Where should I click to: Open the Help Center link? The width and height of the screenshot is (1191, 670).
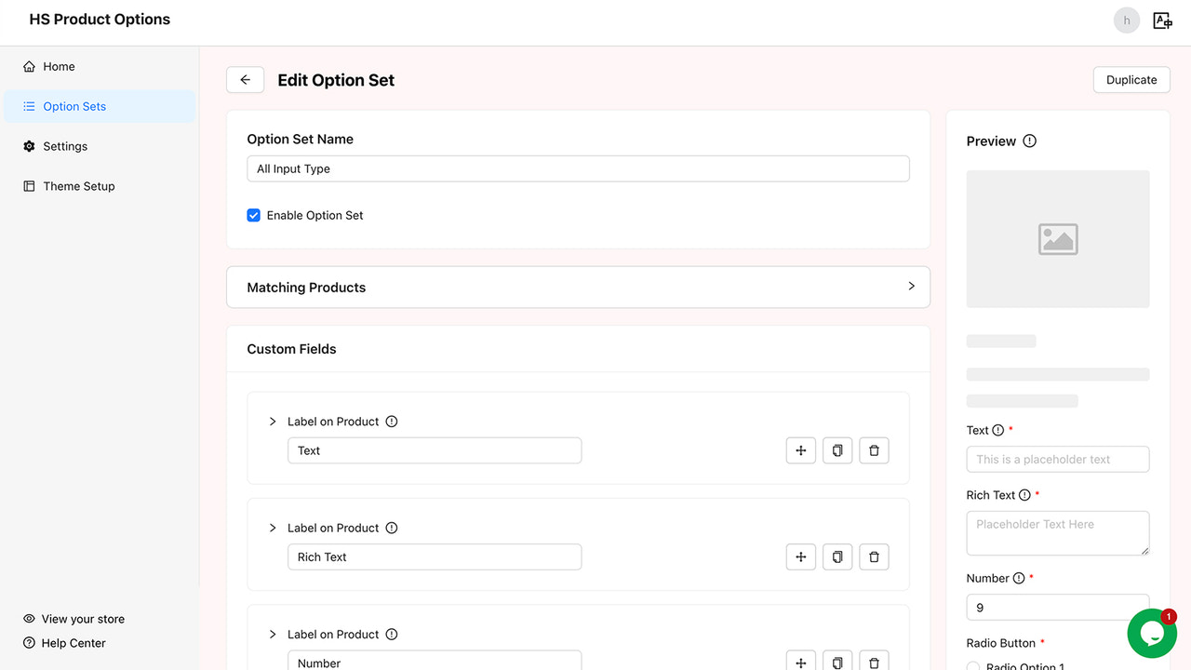click(72, 642)
